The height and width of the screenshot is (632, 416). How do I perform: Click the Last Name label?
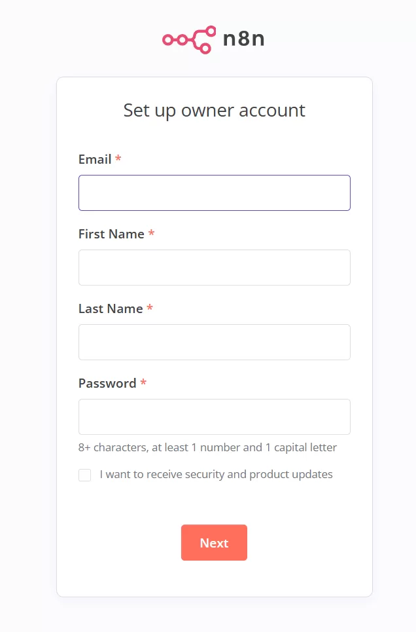[111, 308]
